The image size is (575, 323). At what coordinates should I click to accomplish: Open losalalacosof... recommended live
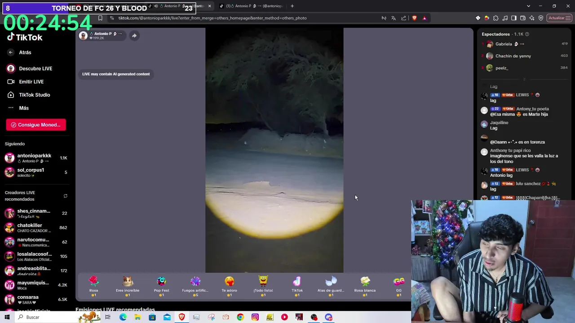pyautogui.click(x=36, y=256)
